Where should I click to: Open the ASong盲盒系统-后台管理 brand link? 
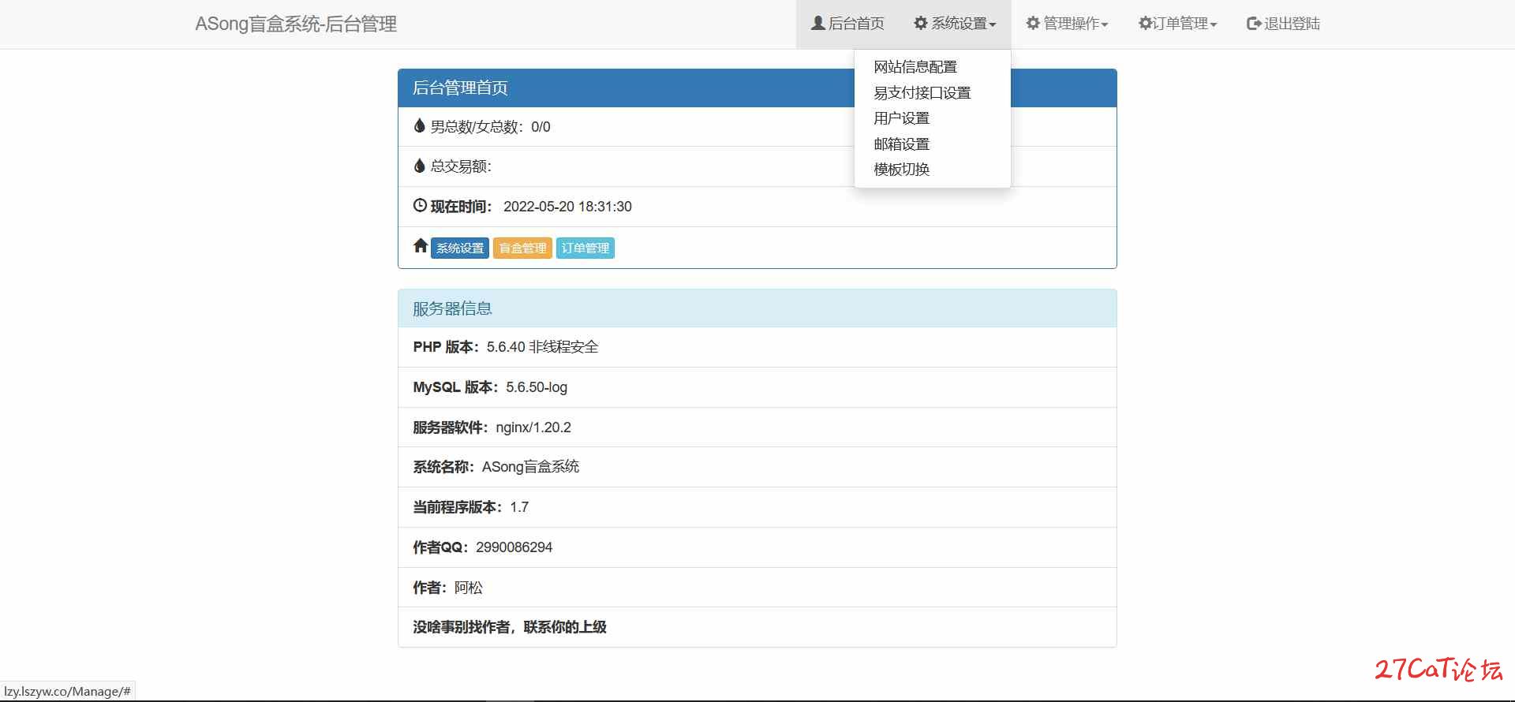[296, 24]
